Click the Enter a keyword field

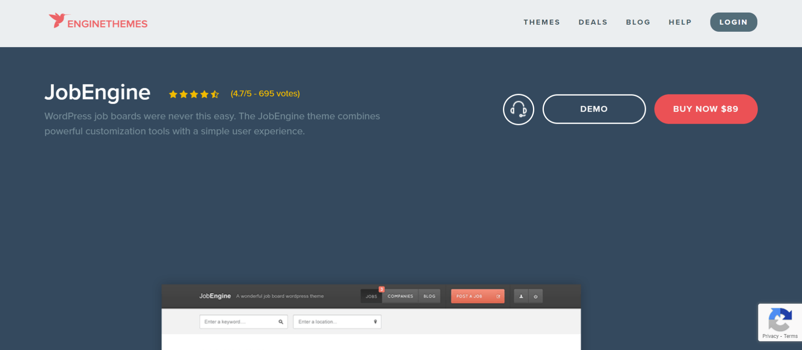point(244,322)
